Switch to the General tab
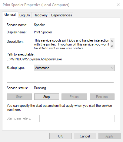123x142 pixels. (10, 15)
